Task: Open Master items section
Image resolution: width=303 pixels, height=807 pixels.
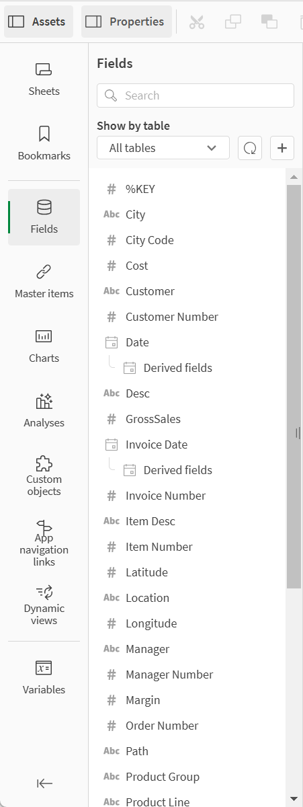Action: (44, 282)
